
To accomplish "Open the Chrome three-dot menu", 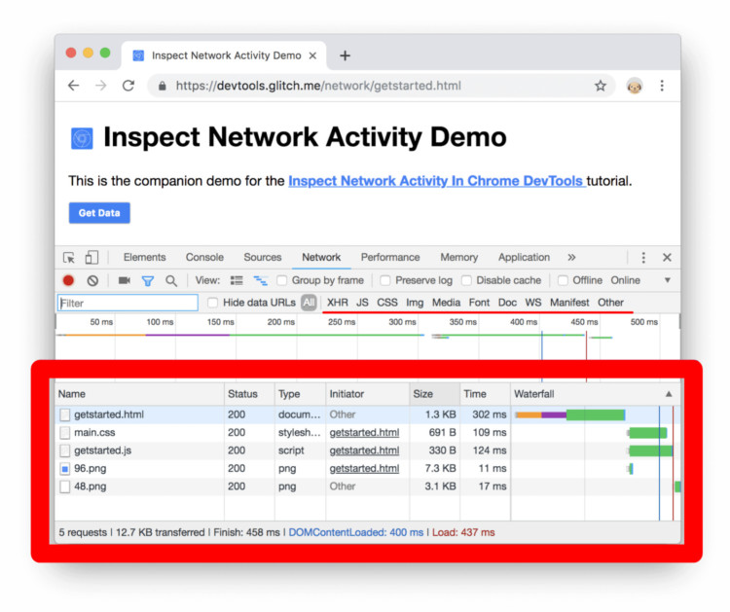I will pos(662,86).
